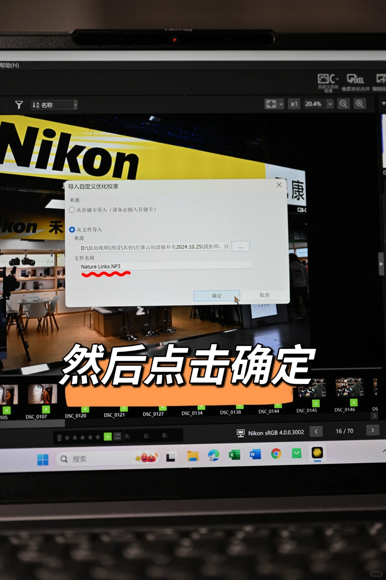The image size is (386, 580).
Task: Open the Help (H) menu
Action: pyautogui.click(x=9, y=65)
